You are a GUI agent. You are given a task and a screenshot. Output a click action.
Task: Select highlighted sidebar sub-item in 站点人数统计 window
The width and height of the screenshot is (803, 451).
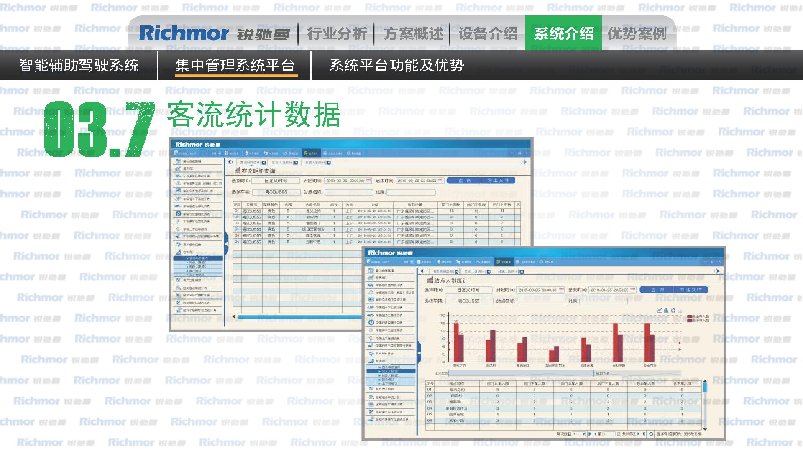tap(391, 371)
